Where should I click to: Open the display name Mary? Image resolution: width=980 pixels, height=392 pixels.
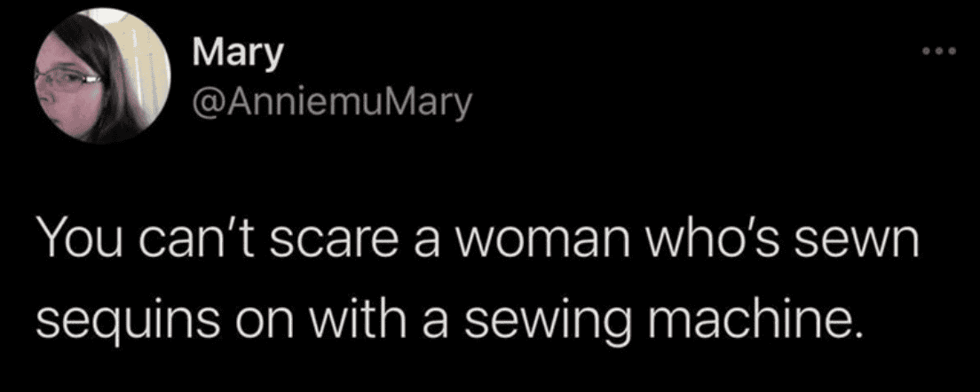coord(237,56)
